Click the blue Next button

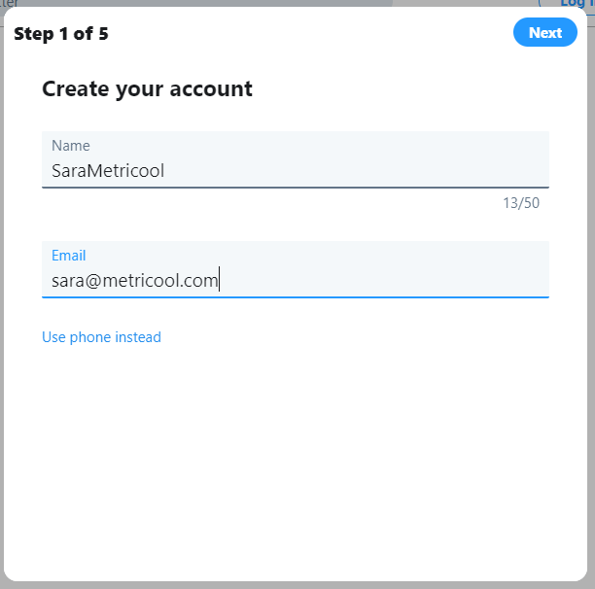[x=544, y=33]
